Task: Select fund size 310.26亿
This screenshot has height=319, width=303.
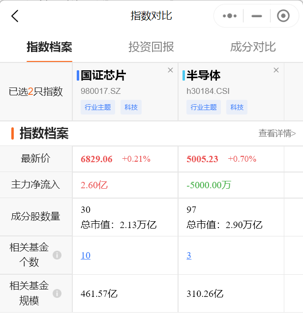Action: [x=205, y=294]
